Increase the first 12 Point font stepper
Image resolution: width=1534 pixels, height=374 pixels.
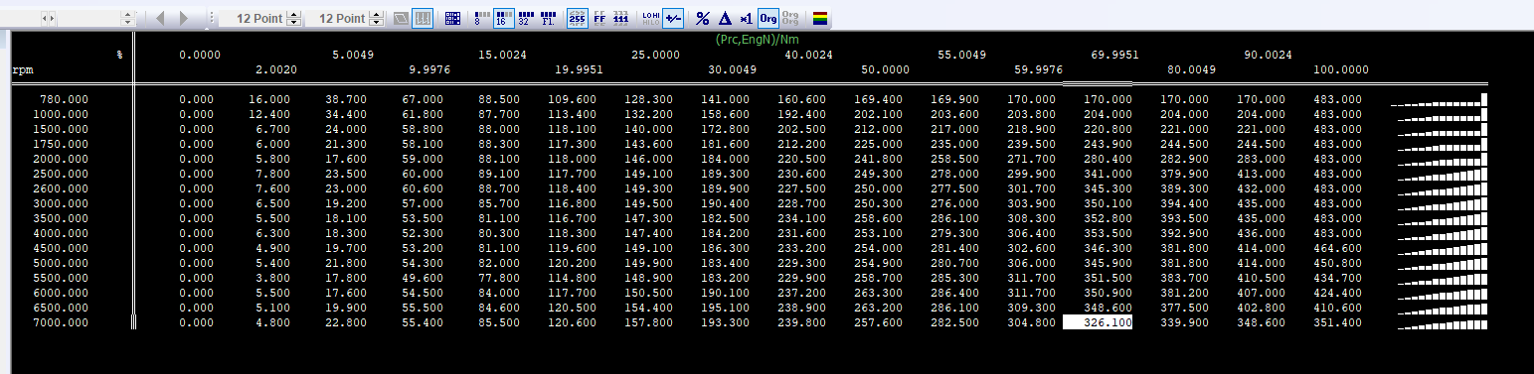tap(294, 14)
